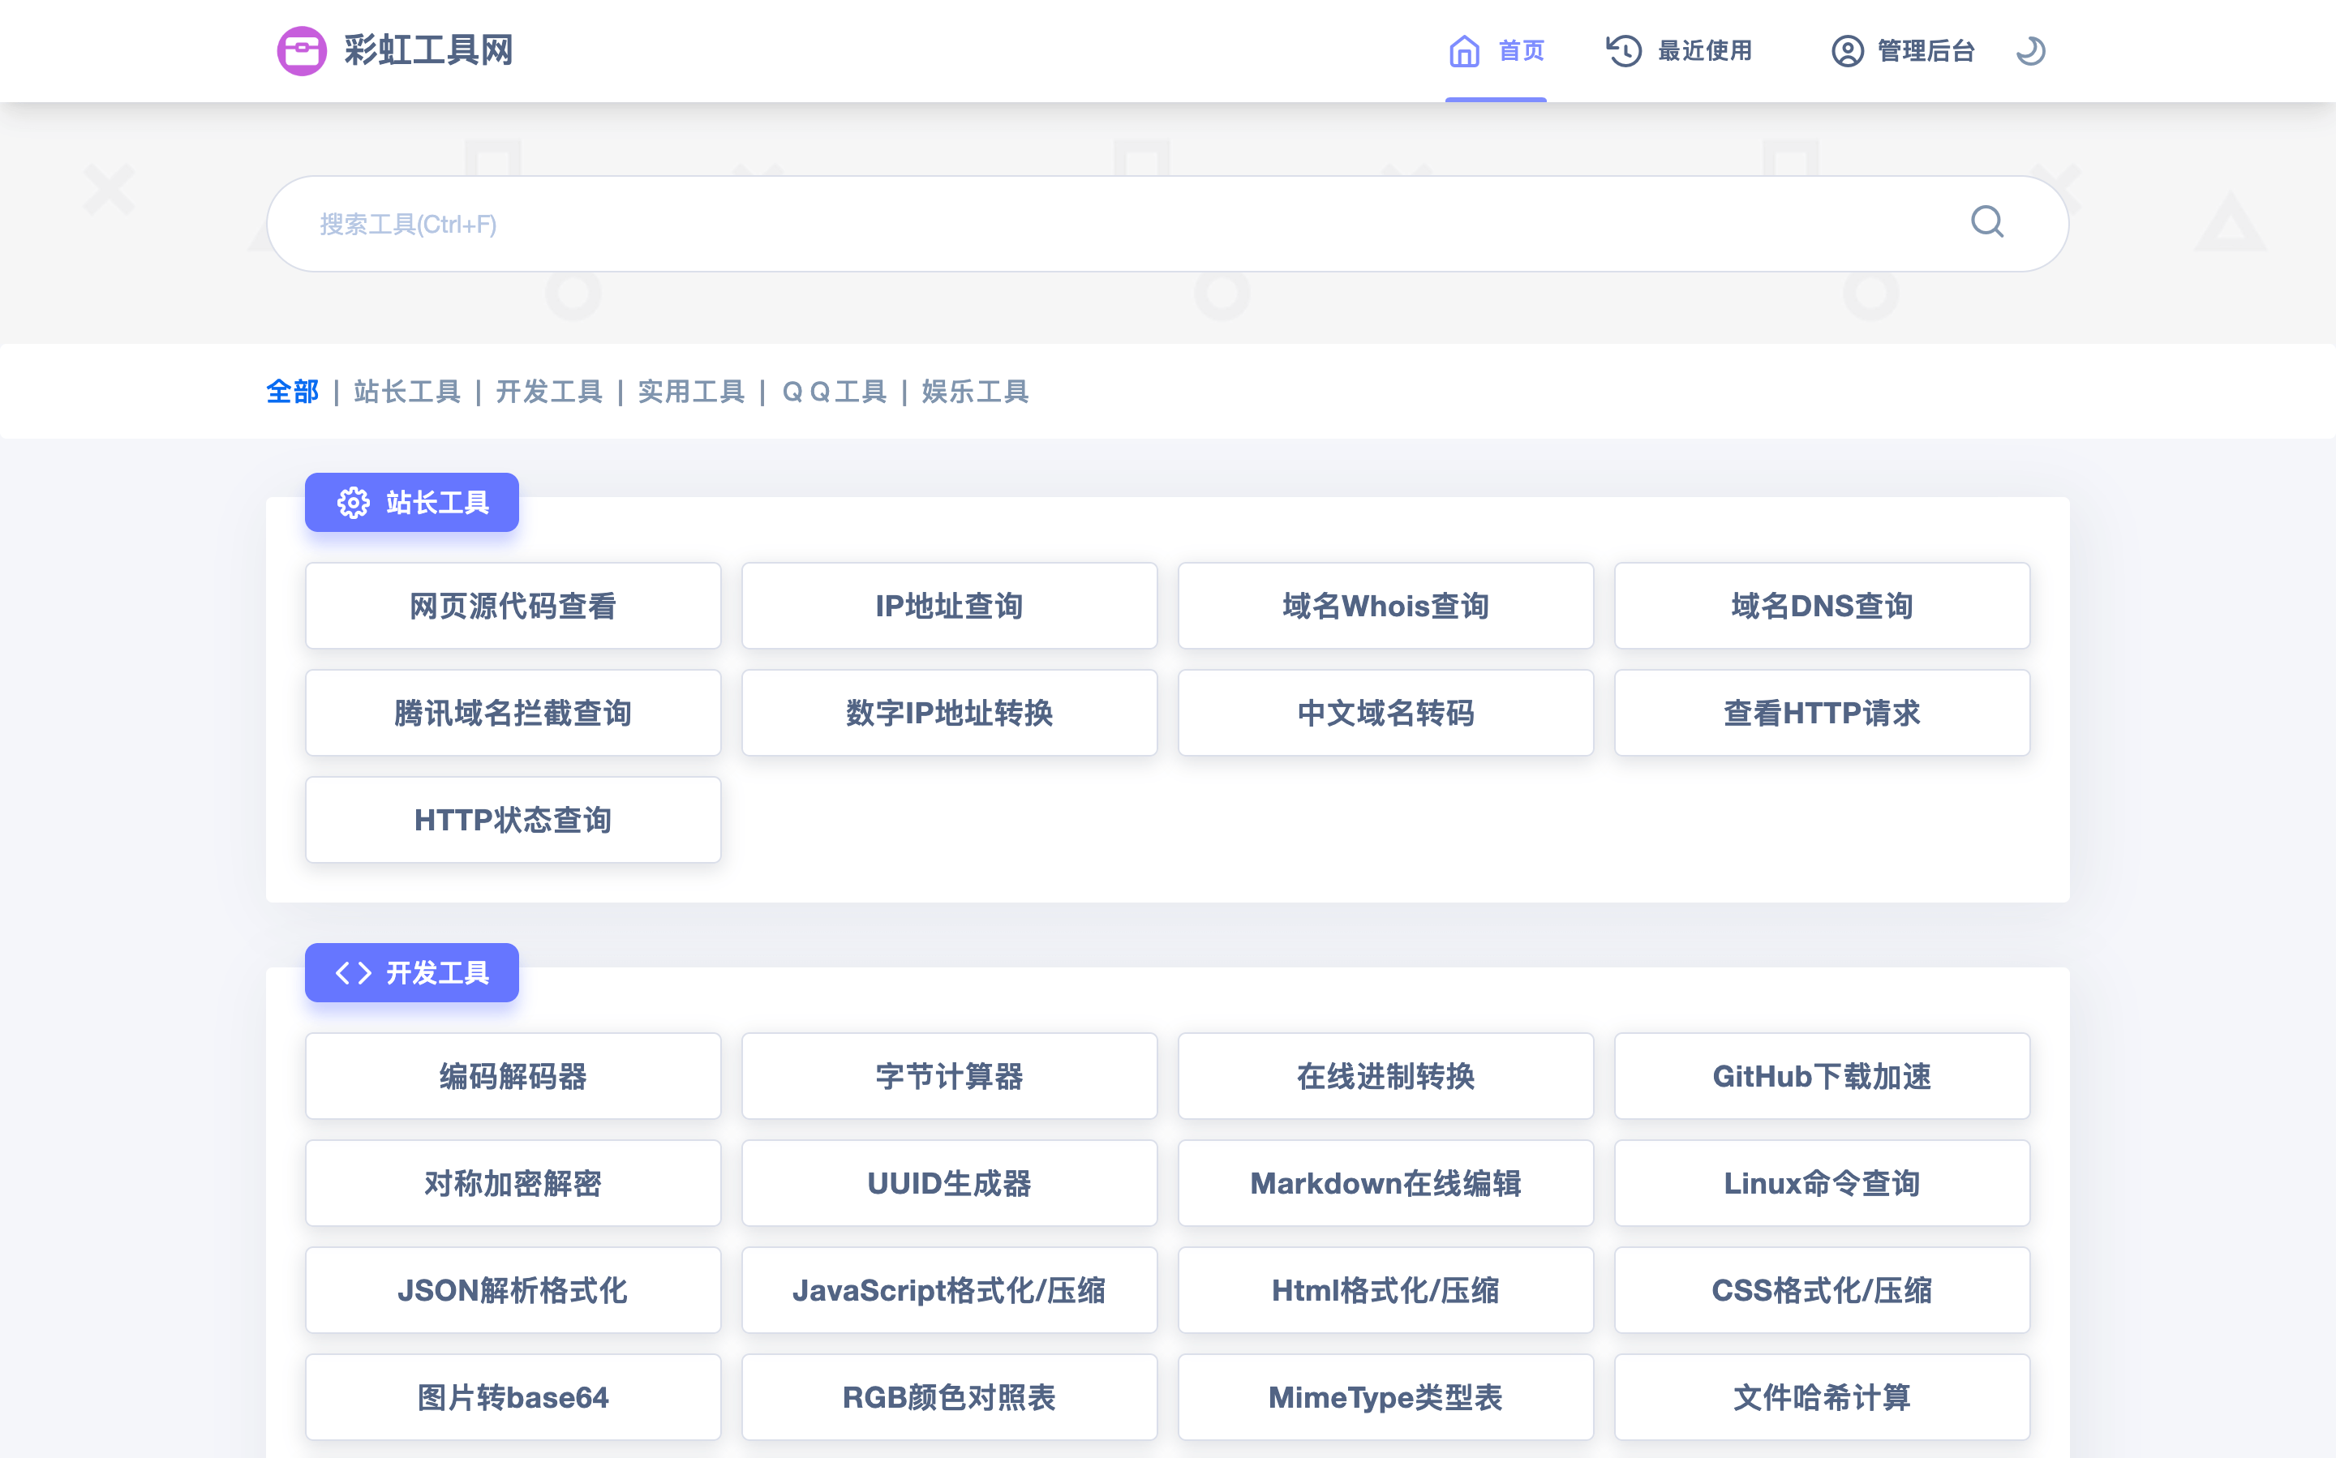Open RGB颜色对照表 tool

(949, 1397)
